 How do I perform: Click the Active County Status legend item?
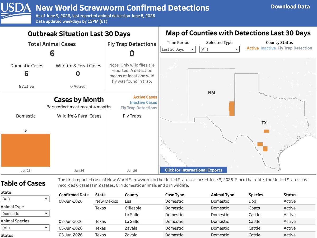click(253, 48)
